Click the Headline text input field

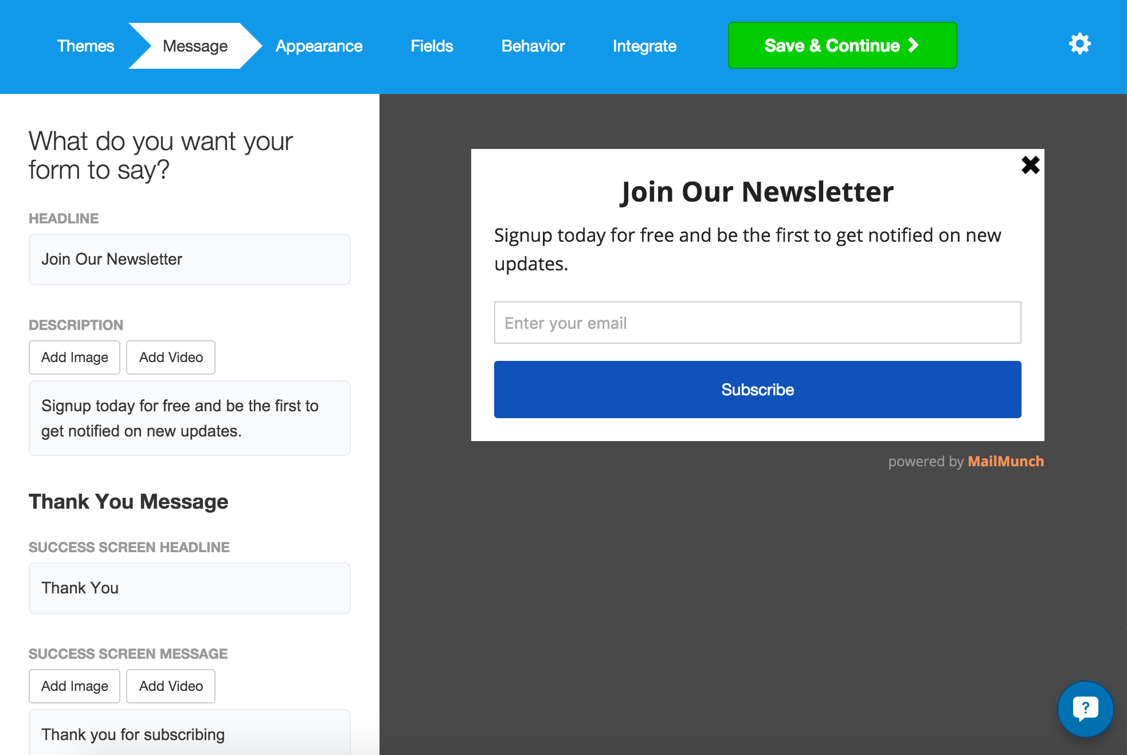[190, 259]
